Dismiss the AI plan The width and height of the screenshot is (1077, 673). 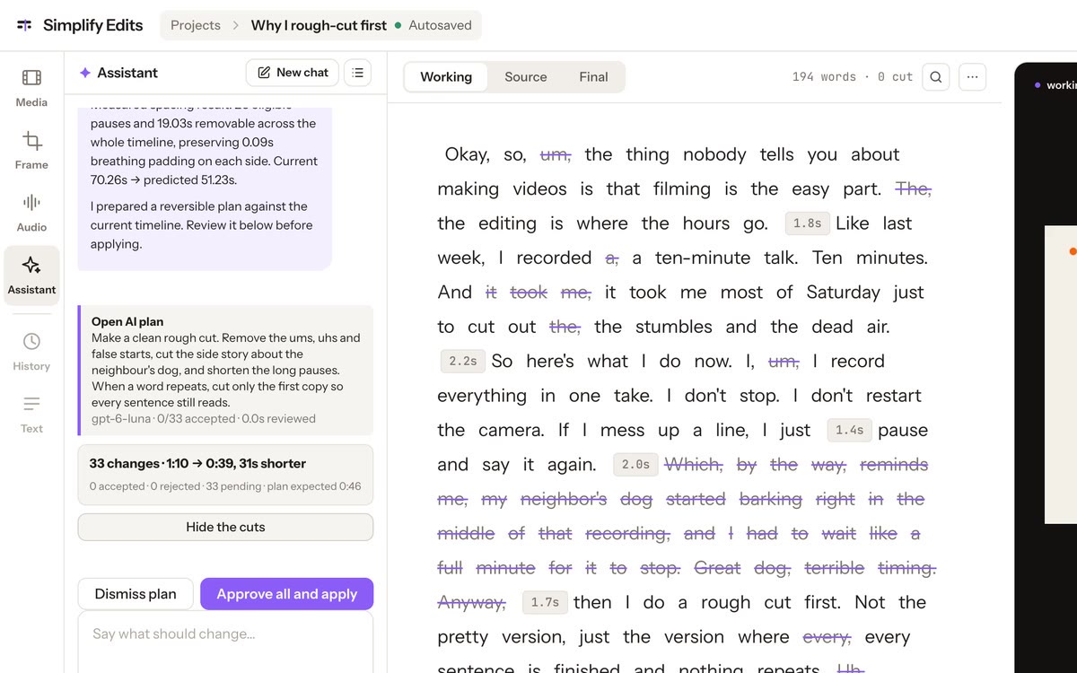[x=136, y=594]
